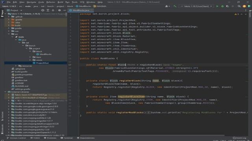Select LICENSE file in project tree
This screenshot has height=141, width=252.
[19, 83]
